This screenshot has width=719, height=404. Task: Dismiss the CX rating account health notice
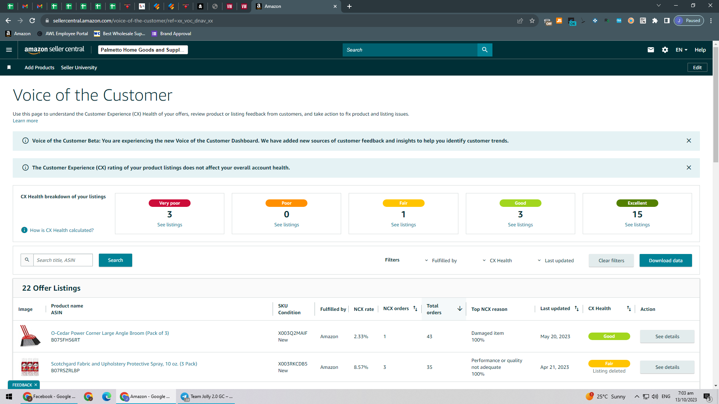(x=689, y=168)
